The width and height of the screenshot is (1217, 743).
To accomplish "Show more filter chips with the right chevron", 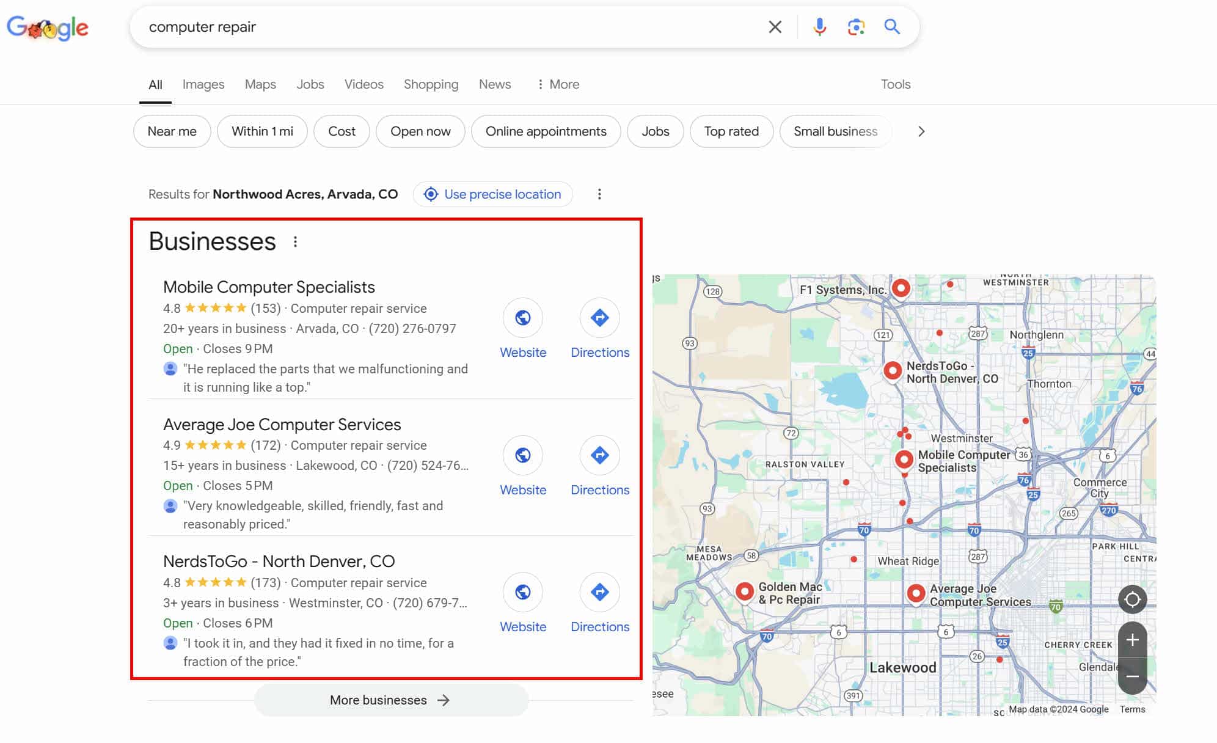I will coord(921,131).
